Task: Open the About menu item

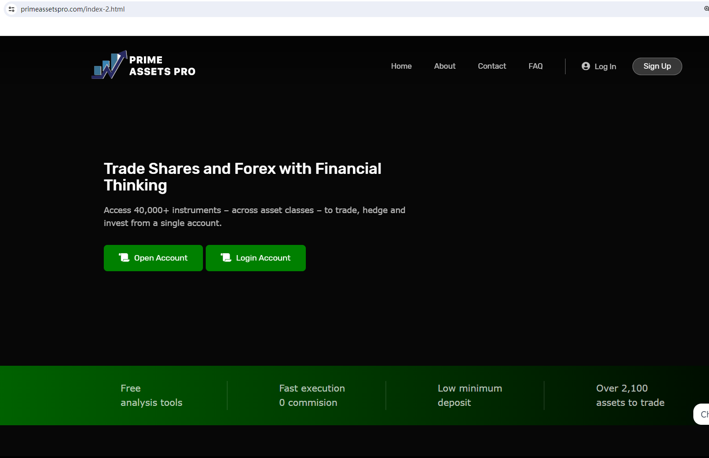Action: (445, 66)
